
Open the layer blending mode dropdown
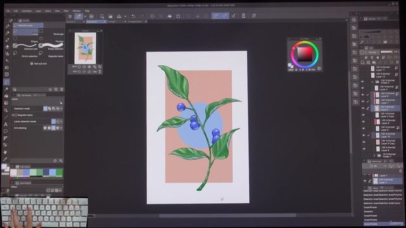373,52
